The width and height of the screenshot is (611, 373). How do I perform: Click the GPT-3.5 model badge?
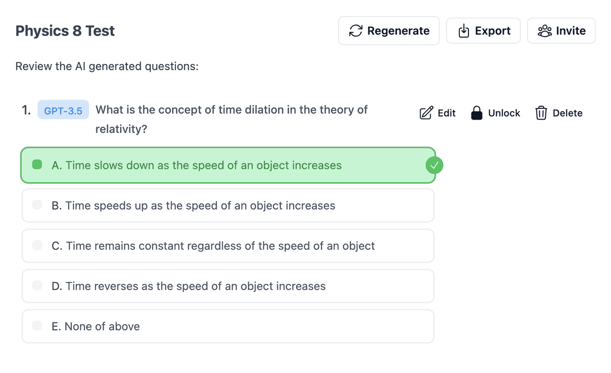[x=63, y=110]
